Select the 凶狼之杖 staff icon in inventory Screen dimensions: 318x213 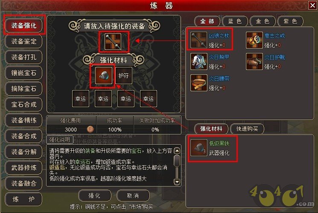198,40
